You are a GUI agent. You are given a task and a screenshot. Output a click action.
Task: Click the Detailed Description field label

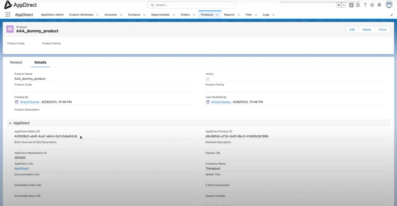(x=218, y=143)
